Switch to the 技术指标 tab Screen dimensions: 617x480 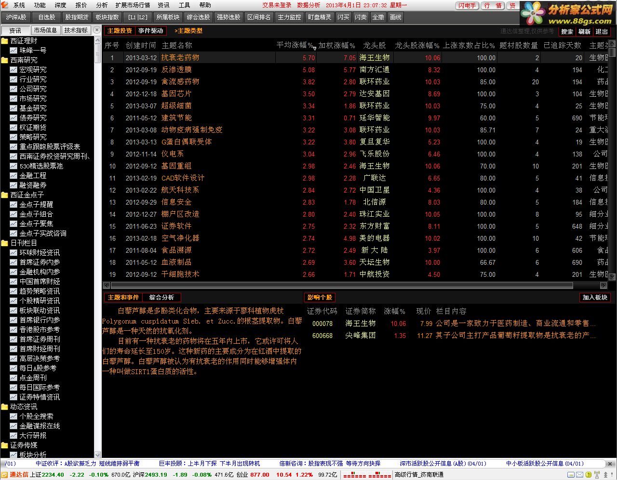click(x=76, y=30)
